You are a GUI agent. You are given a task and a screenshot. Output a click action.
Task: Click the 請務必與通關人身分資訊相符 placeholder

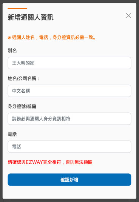pyautogui.click(x=41, y=119)
